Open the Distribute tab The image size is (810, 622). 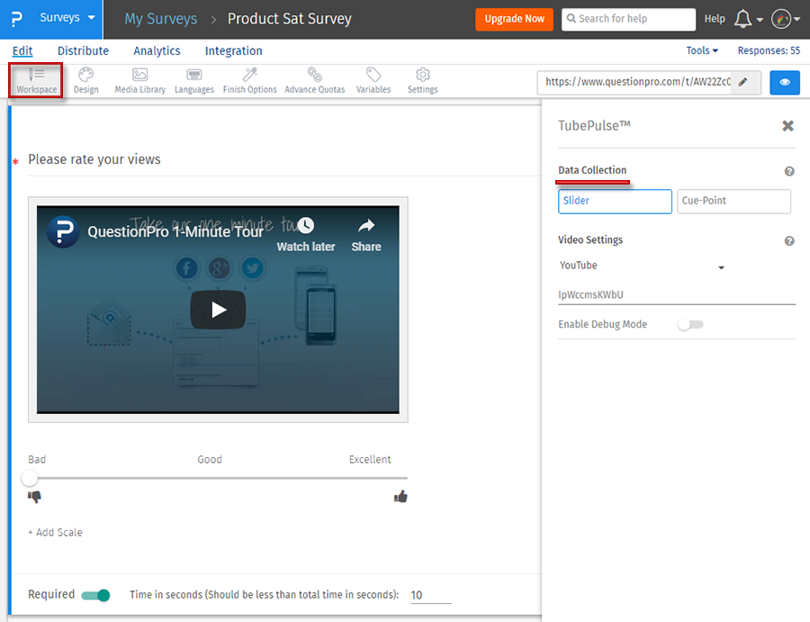tap(83, 50)
